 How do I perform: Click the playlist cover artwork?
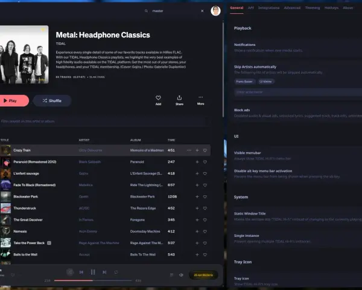point(24,54)
